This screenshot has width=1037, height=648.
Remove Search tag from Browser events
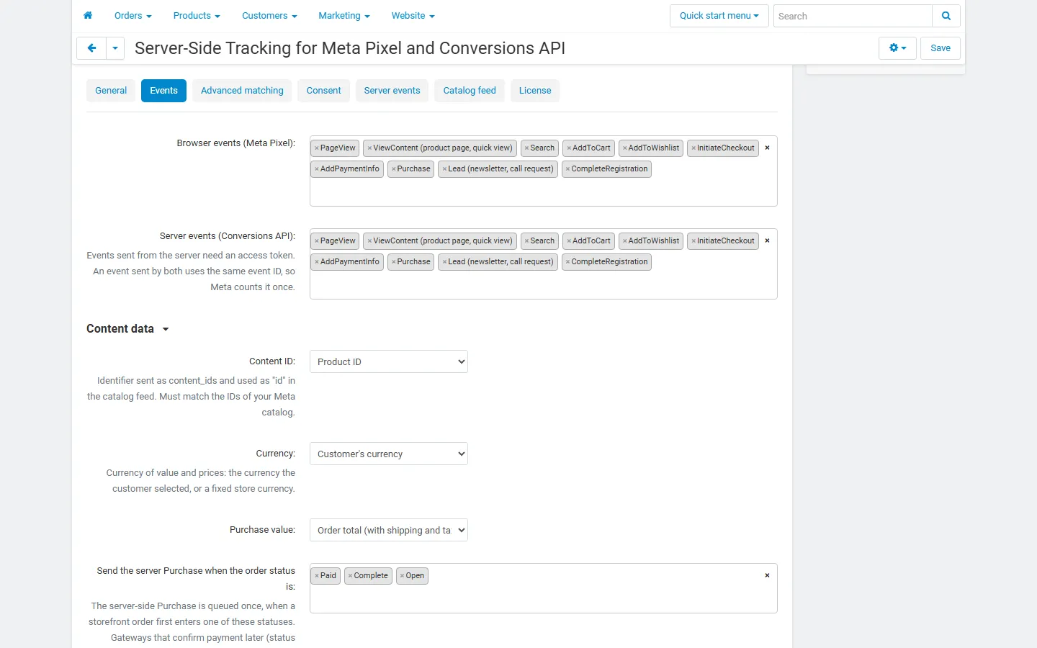click(x=527, y=148)
